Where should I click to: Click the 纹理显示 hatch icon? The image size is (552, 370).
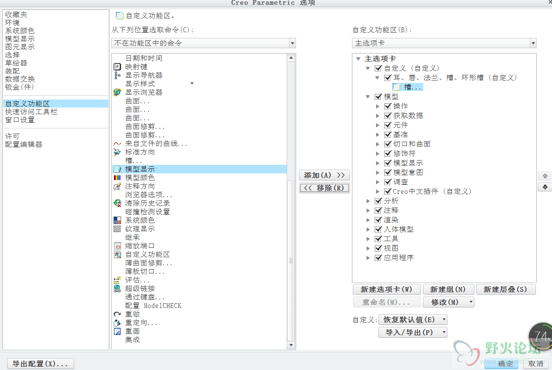coord(117,228)
